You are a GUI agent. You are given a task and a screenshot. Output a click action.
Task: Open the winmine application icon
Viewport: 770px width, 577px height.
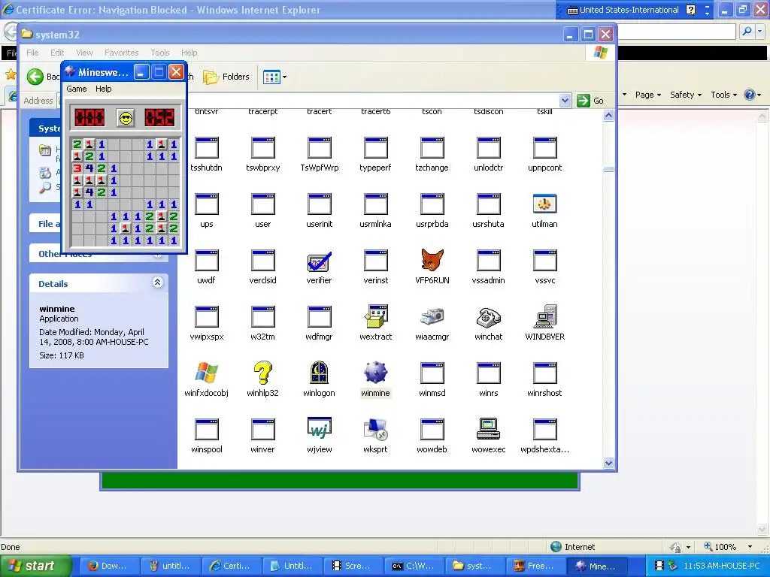(376, 373)
